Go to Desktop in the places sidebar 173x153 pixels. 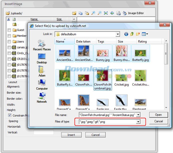42,59
